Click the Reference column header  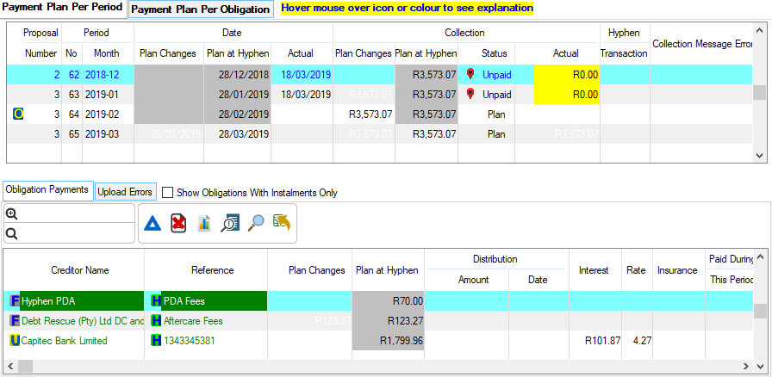(x=212, y=270)
